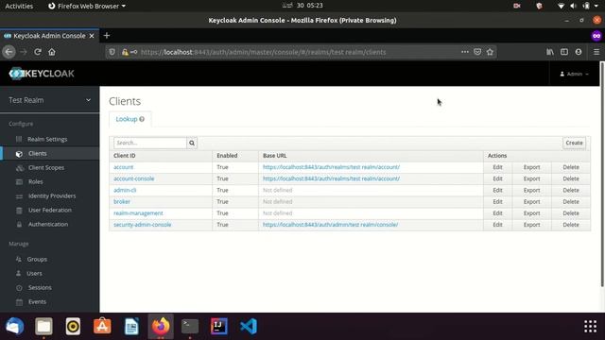Open the security-admin-console base URL
Viewport: 605px width, 340px height.
coord(330,225)
